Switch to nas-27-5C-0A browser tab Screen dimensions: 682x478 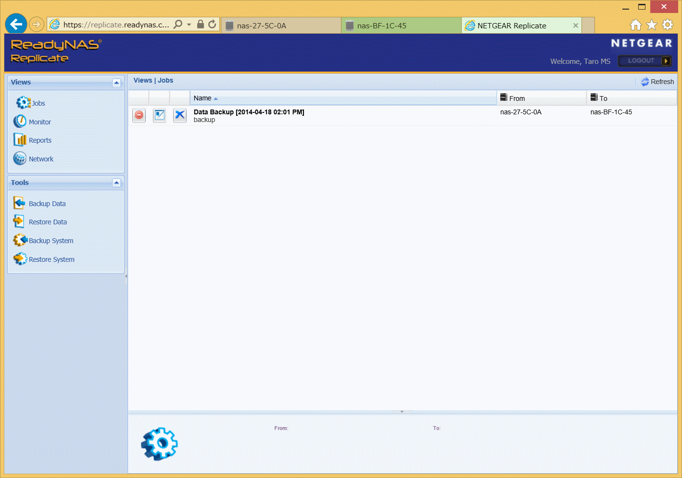[280, 25]
